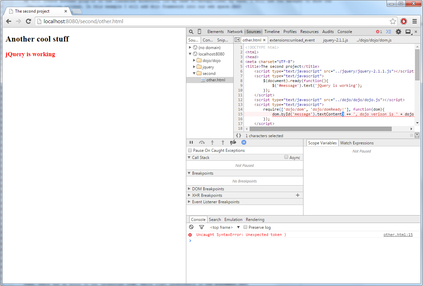
Task: Collapse the second folder
Action: coord(194,73)
